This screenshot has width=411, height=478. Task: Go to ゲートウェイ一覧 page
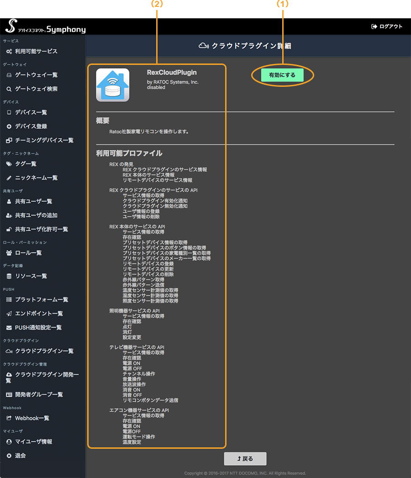(36, 75)
